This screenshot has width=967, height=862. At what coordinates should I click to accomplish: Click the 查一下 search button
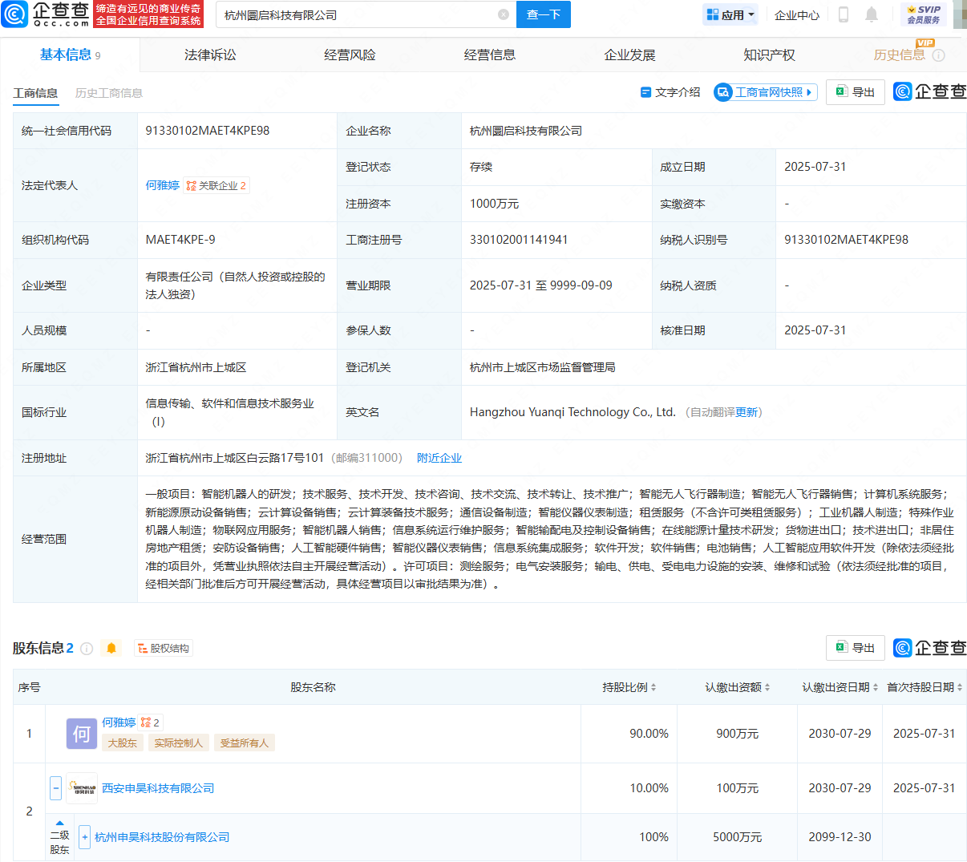coord(543,14)
